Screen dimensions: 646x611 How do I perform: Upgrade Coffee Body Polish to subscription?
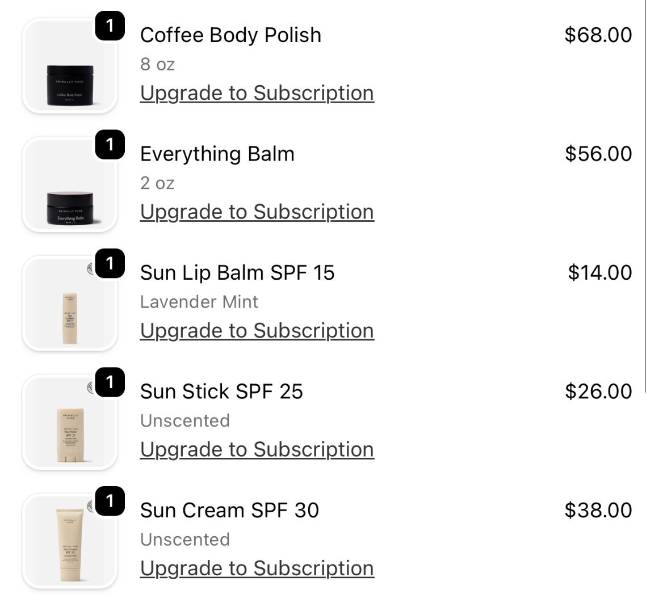257,92
